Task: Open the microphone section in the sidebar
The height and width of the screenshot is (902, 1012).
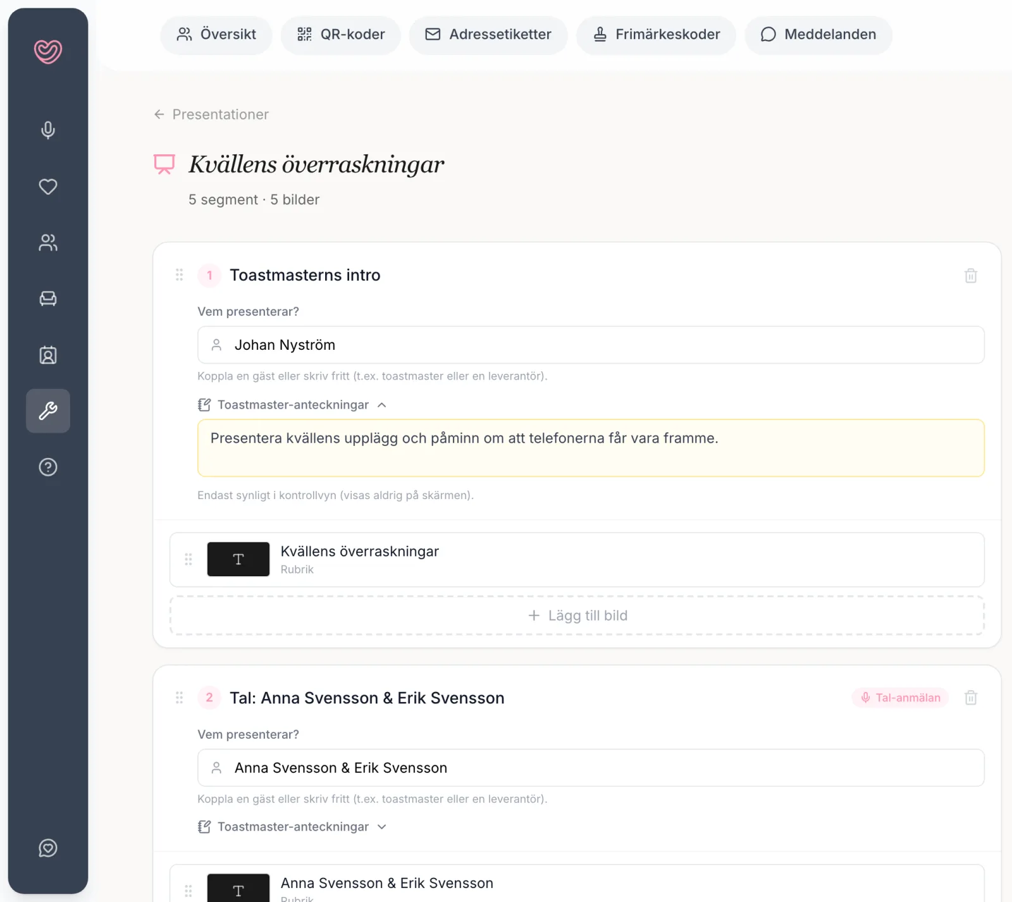Action: [48, 130]
